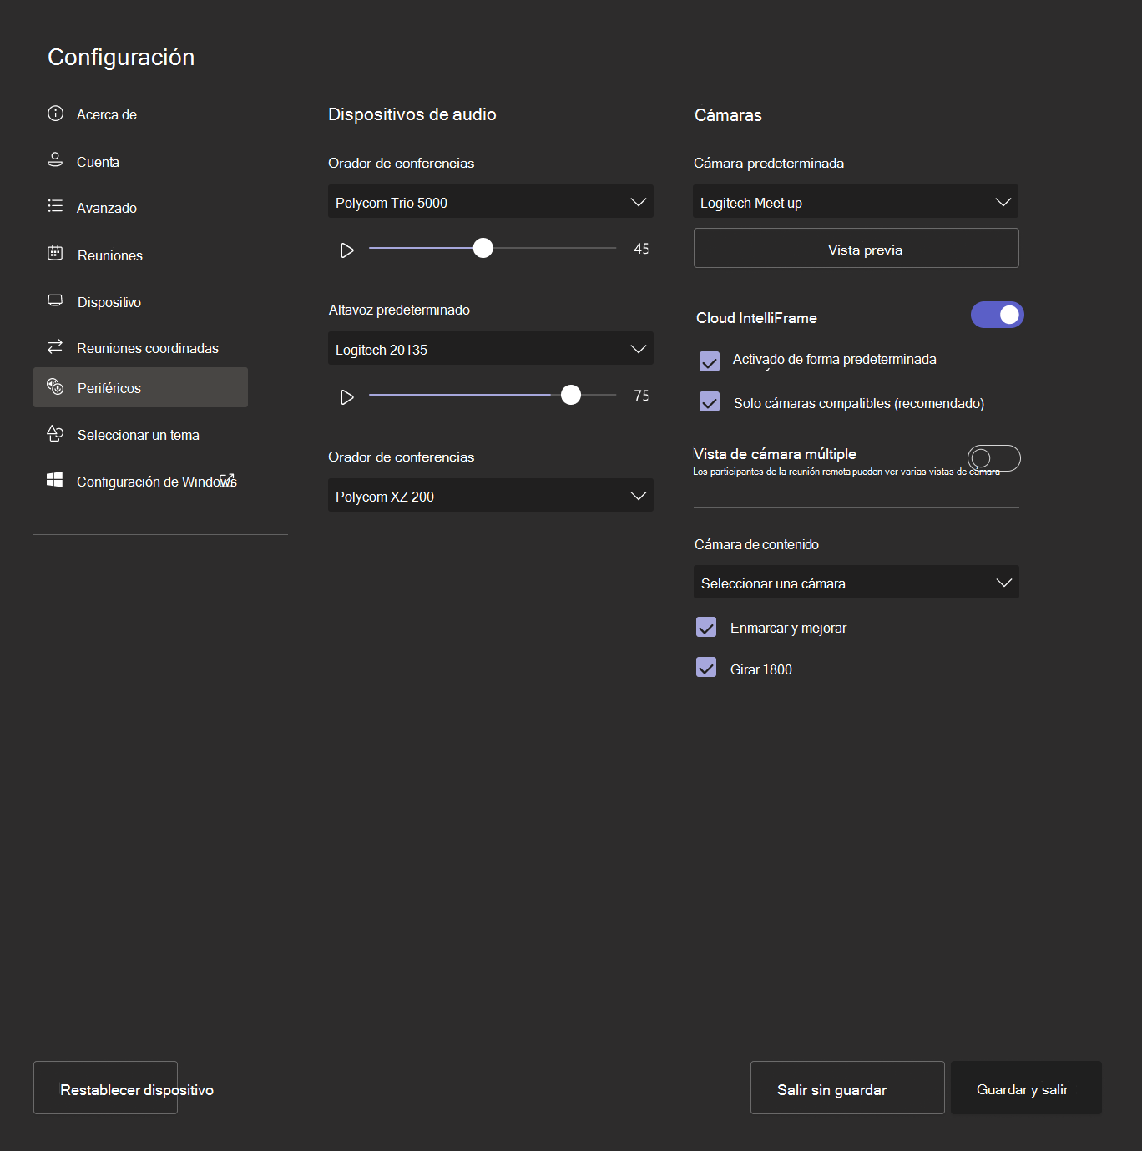Open Reuniones via the calendar icon
This screenshot has width=1142, height=1151.
click(x=55, y=255)
